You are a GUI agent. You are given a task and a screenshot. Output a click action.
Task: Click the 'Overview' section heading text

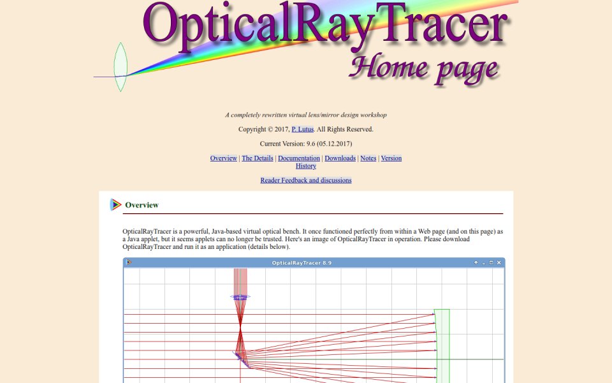[142, 205]
